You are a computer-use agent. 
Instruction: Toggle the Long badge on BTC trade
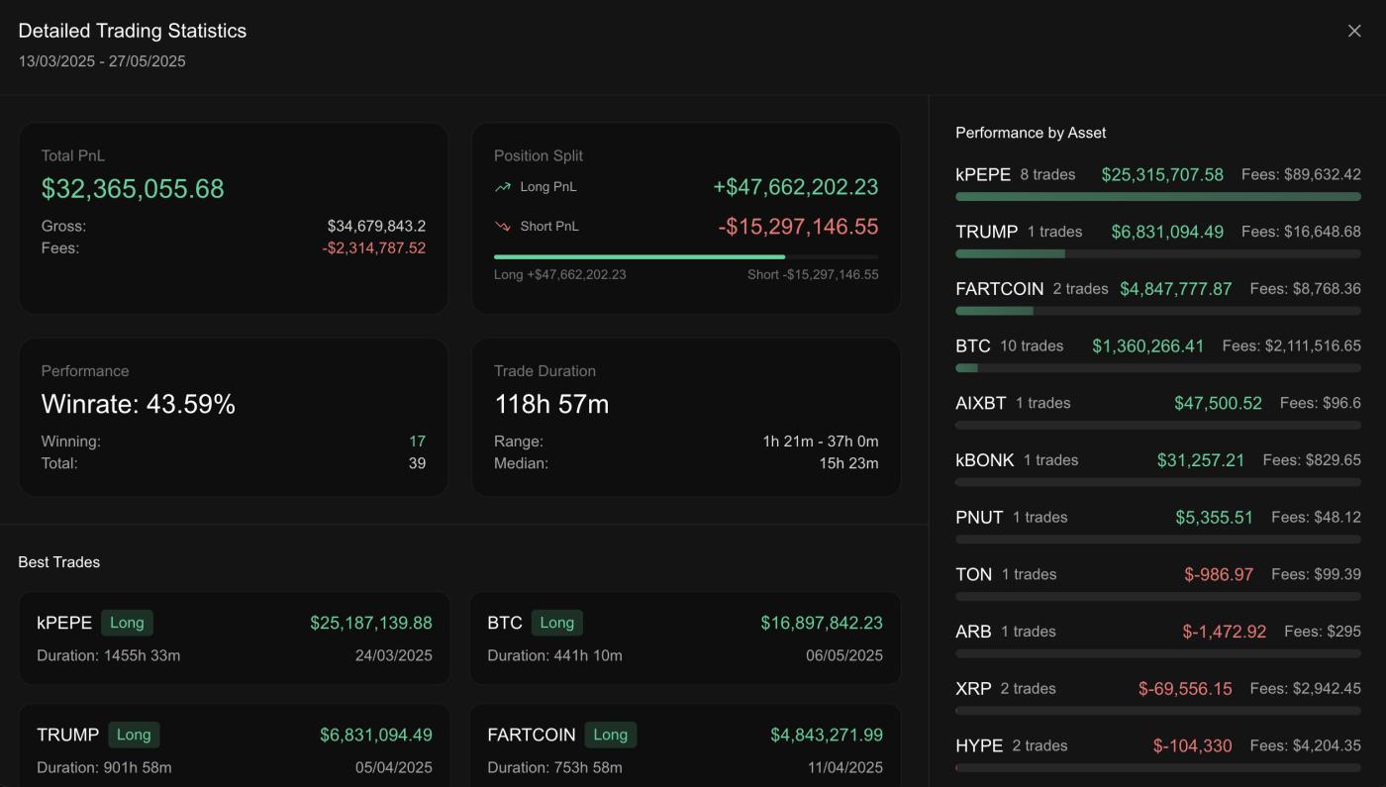(x=557, y=622)
